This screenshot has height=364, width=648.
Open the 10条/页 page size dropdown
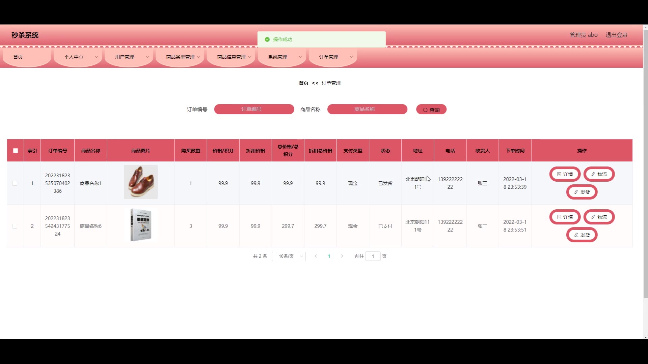pyautogui.click(x=289, y=256)
